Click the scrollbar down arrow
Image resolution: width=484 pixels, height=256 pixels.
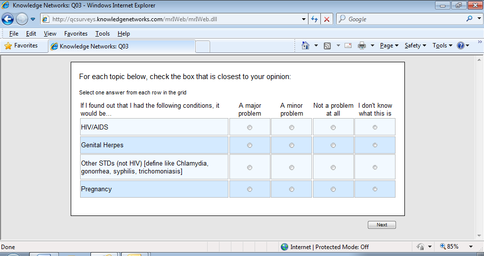coord(479,236)
